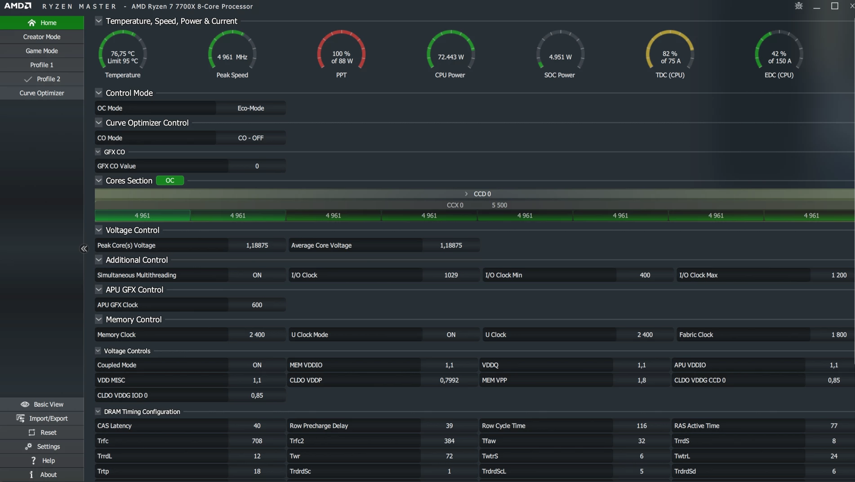The image size is (855, 482).
Task: Click the Basic View eye icon
Action: (25, 404)
